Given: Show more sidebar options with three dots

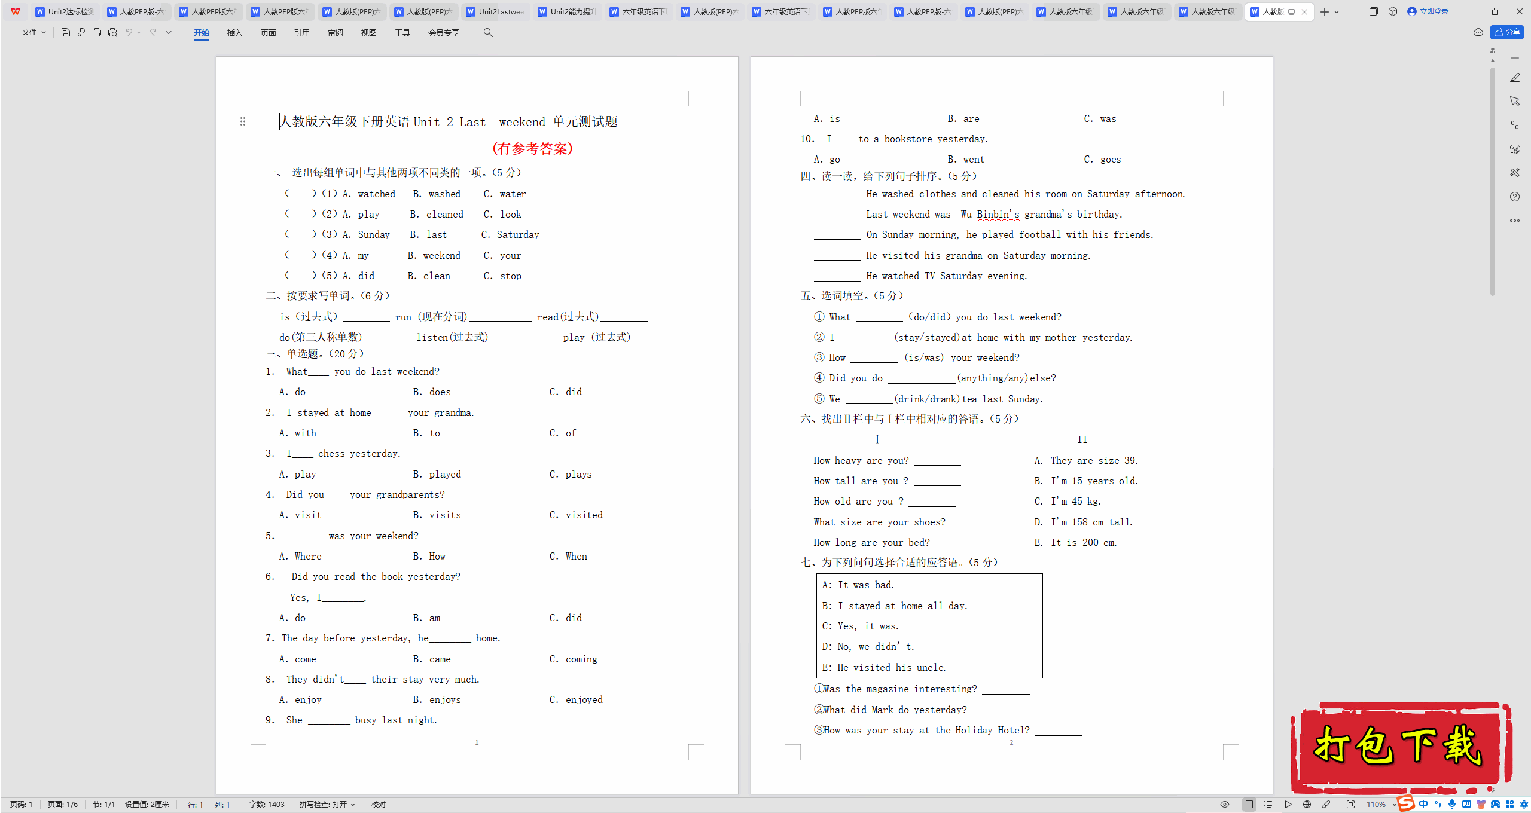Looking at the screenshot, I should 1515,221.
